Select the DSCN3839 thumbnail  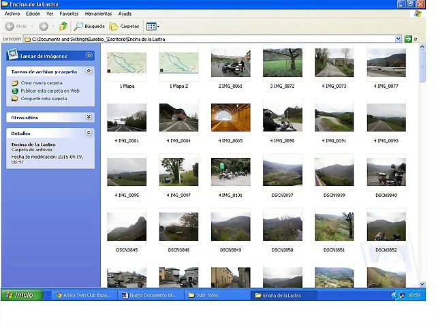point(334,172)
